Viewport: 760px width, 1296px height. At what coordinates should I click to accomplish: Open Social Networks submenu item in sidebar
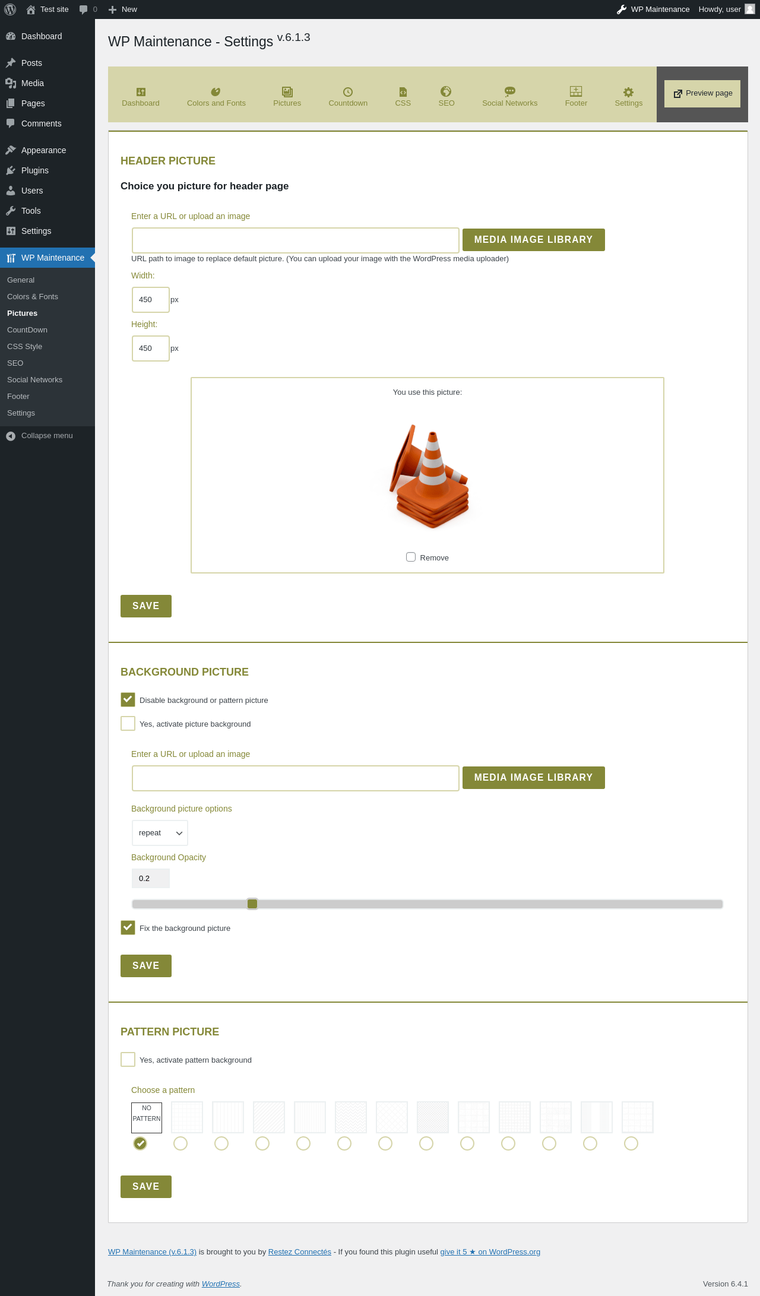point(34,380)
